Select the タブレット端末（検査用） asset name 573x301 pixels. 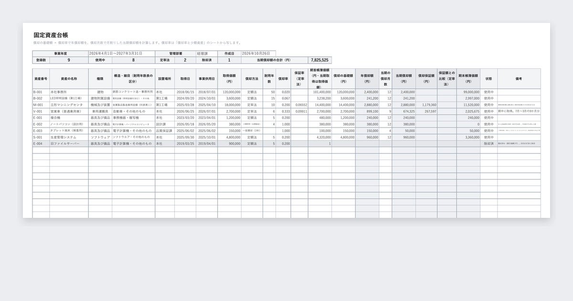point(69,130)
